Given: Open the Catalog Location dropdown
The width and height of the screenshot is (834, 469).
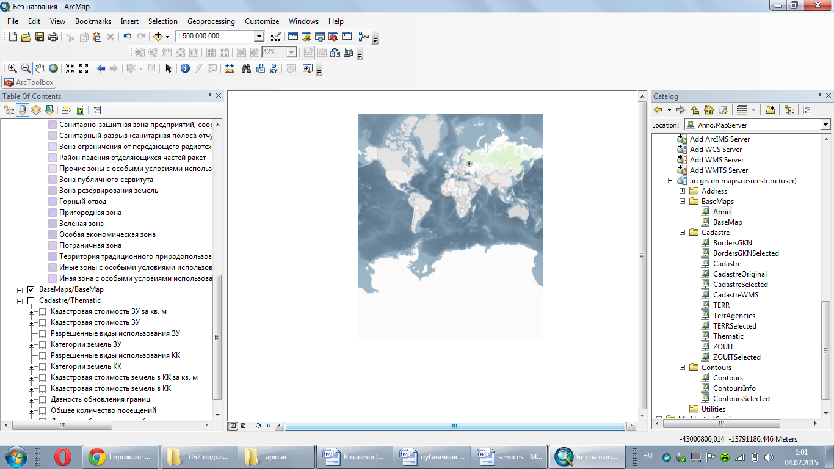Looking at the screenshot, I should tap(825, 125).
